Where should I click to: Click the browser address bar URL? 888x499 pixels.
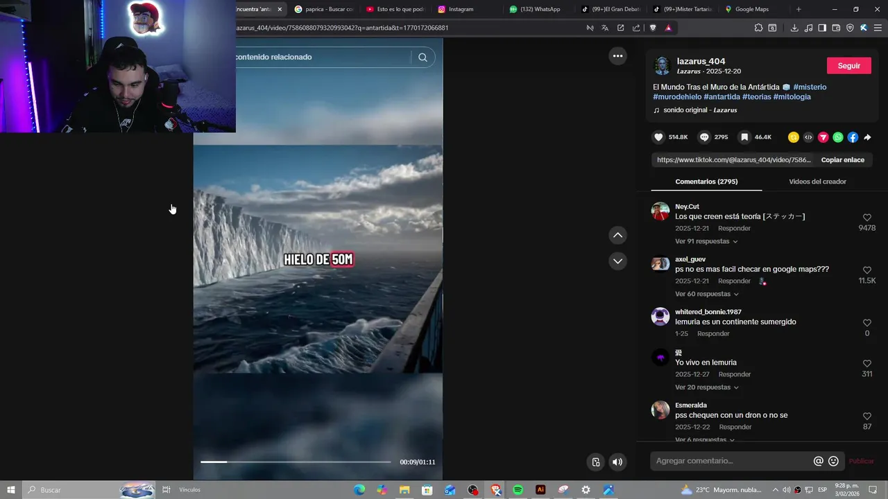click(x=342, y=28)
